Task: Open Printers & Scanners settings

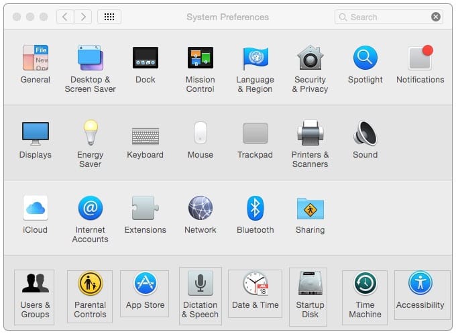Action: click(x=310, y=133)
